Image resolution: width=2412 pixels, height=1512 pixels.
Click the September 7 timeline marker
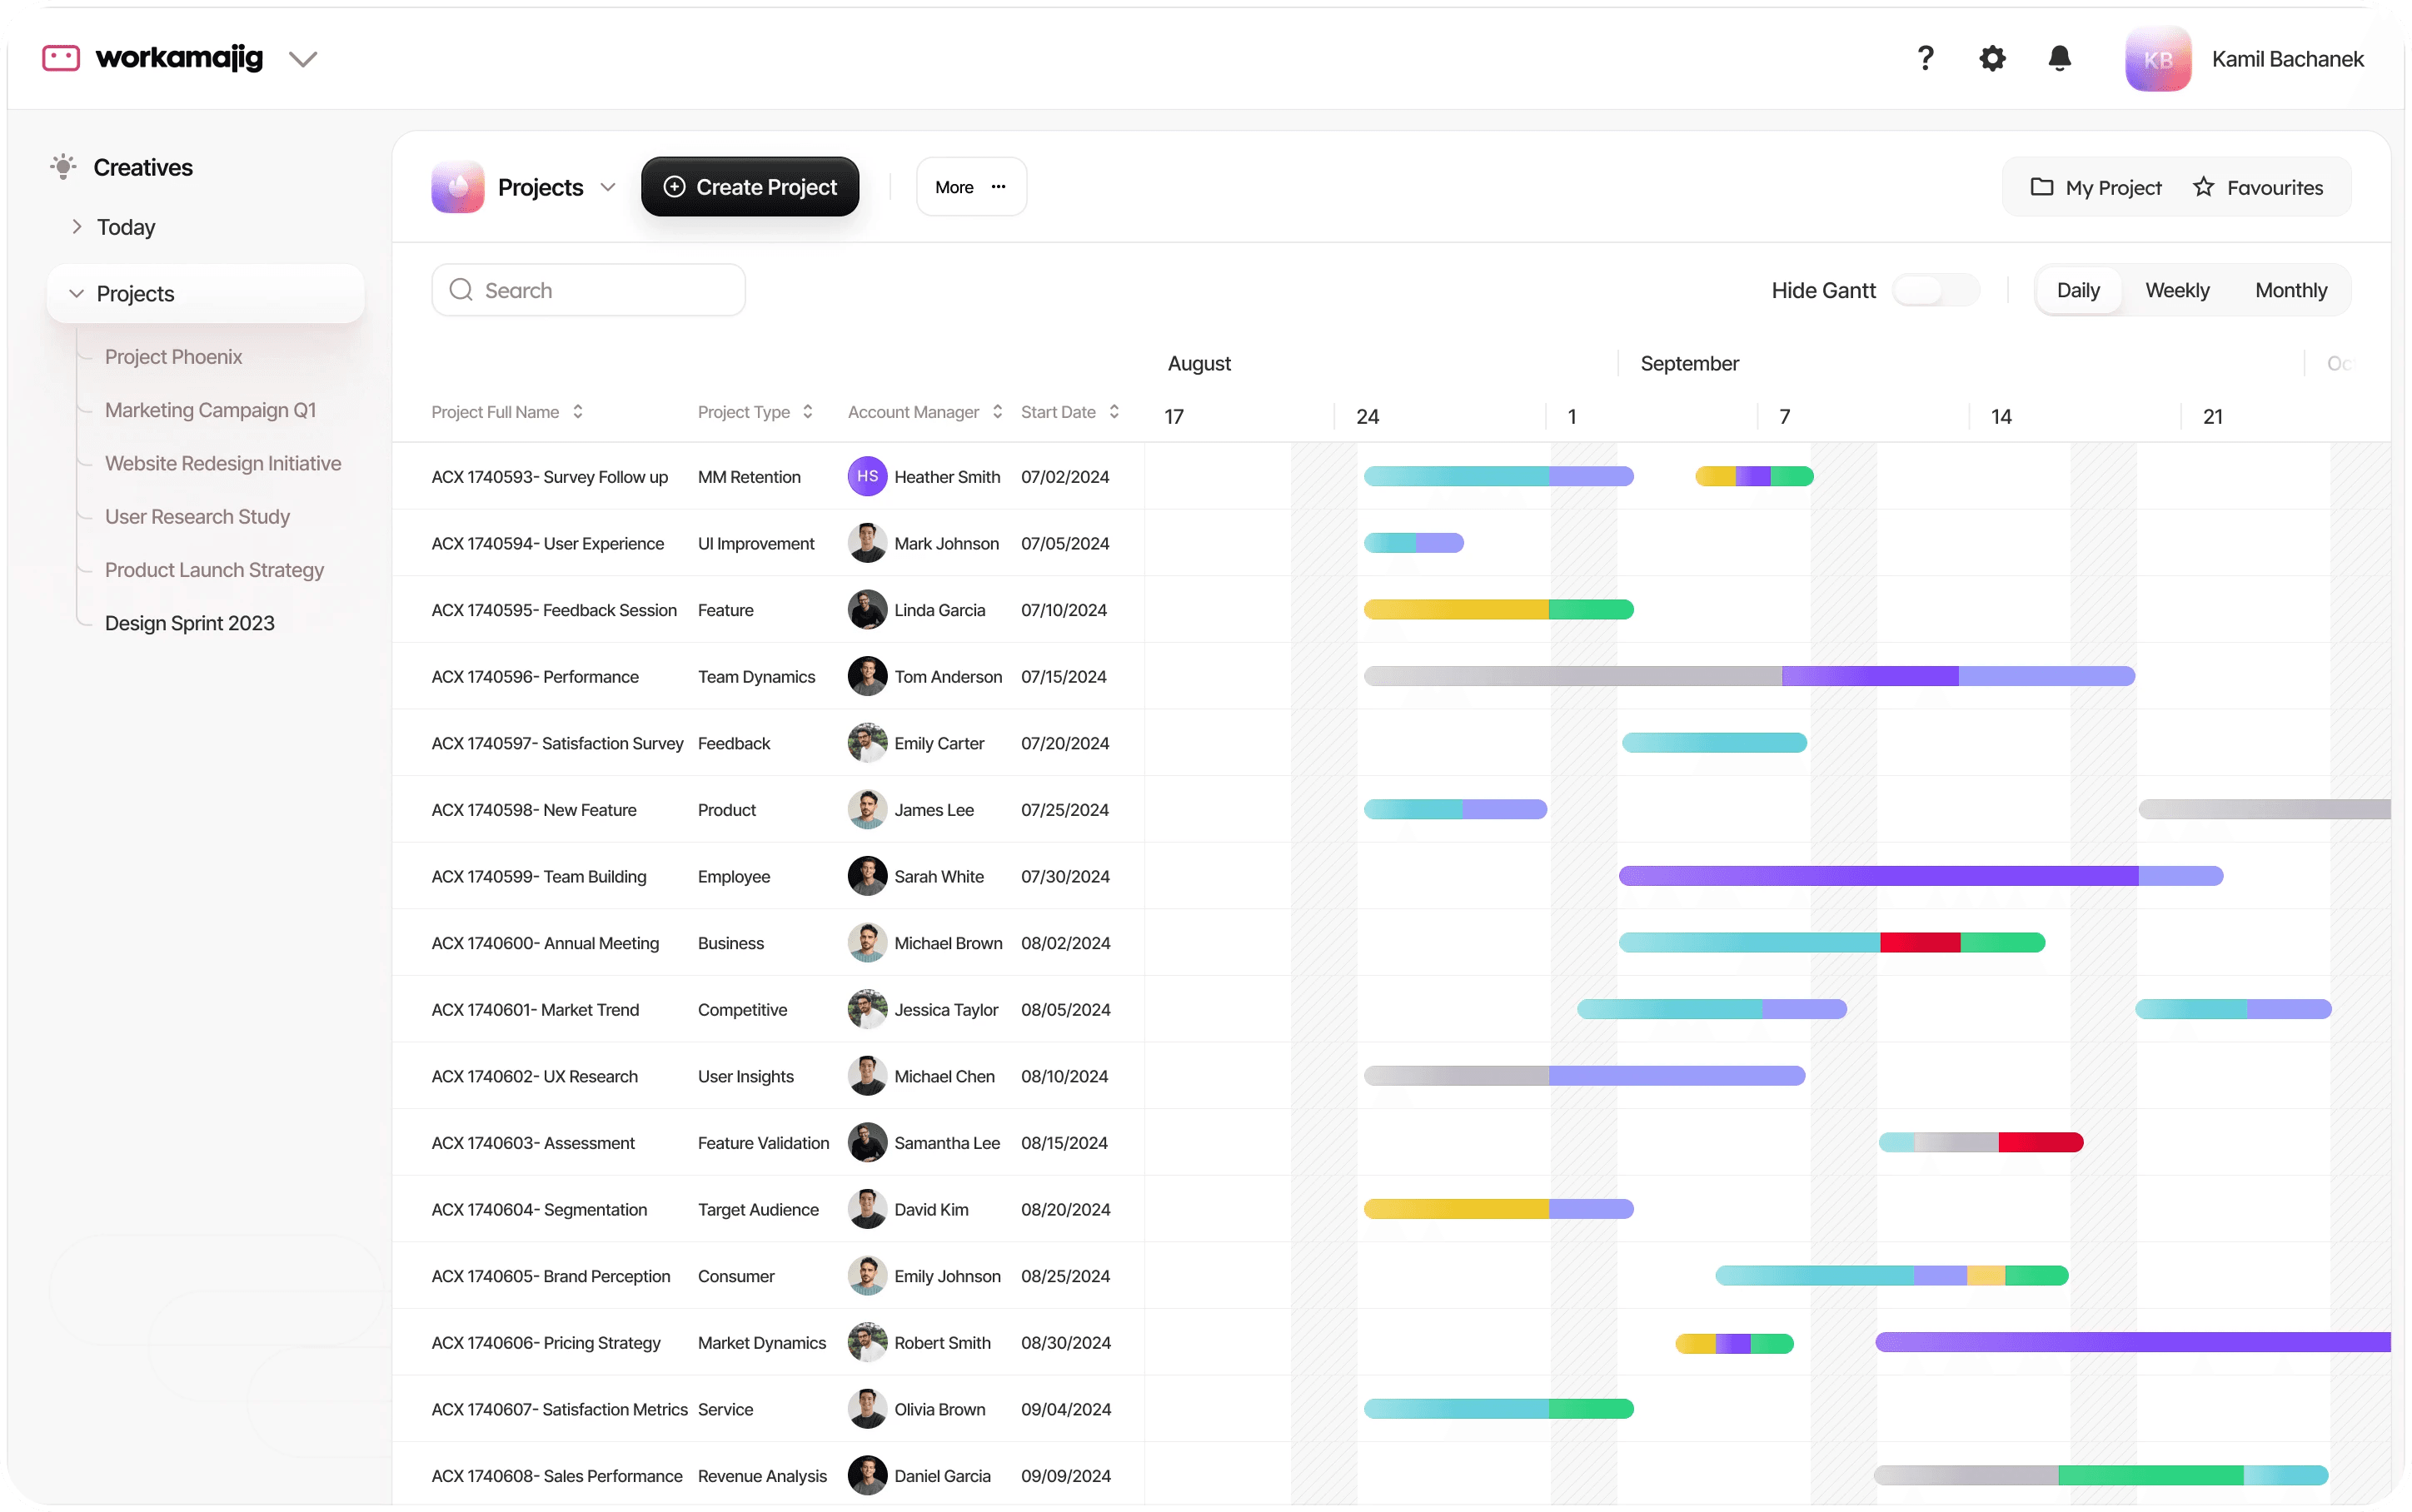coord(1784,416)
